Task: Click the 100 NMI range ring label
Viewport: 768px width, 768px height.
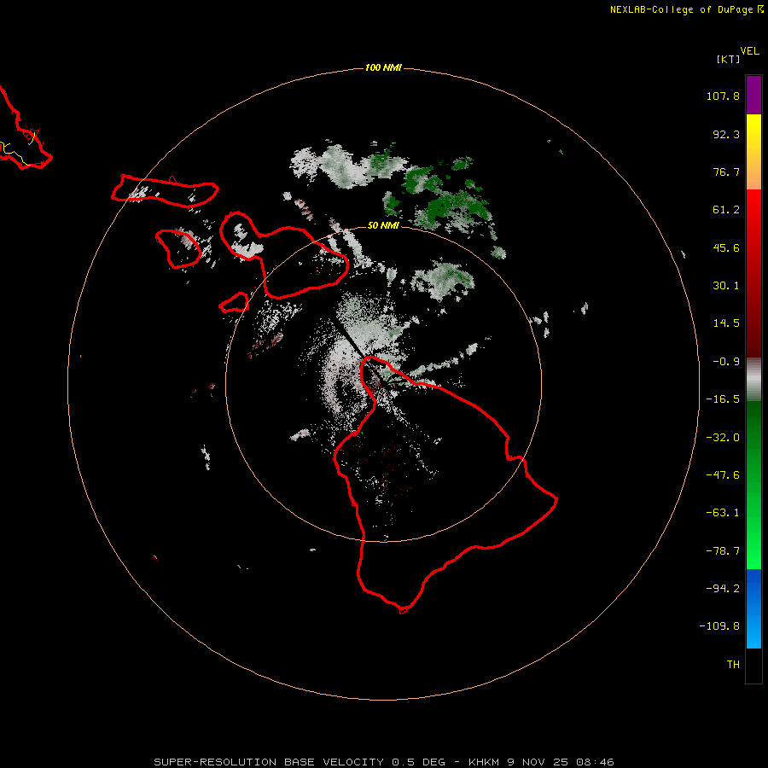Action: coord(383,67)
